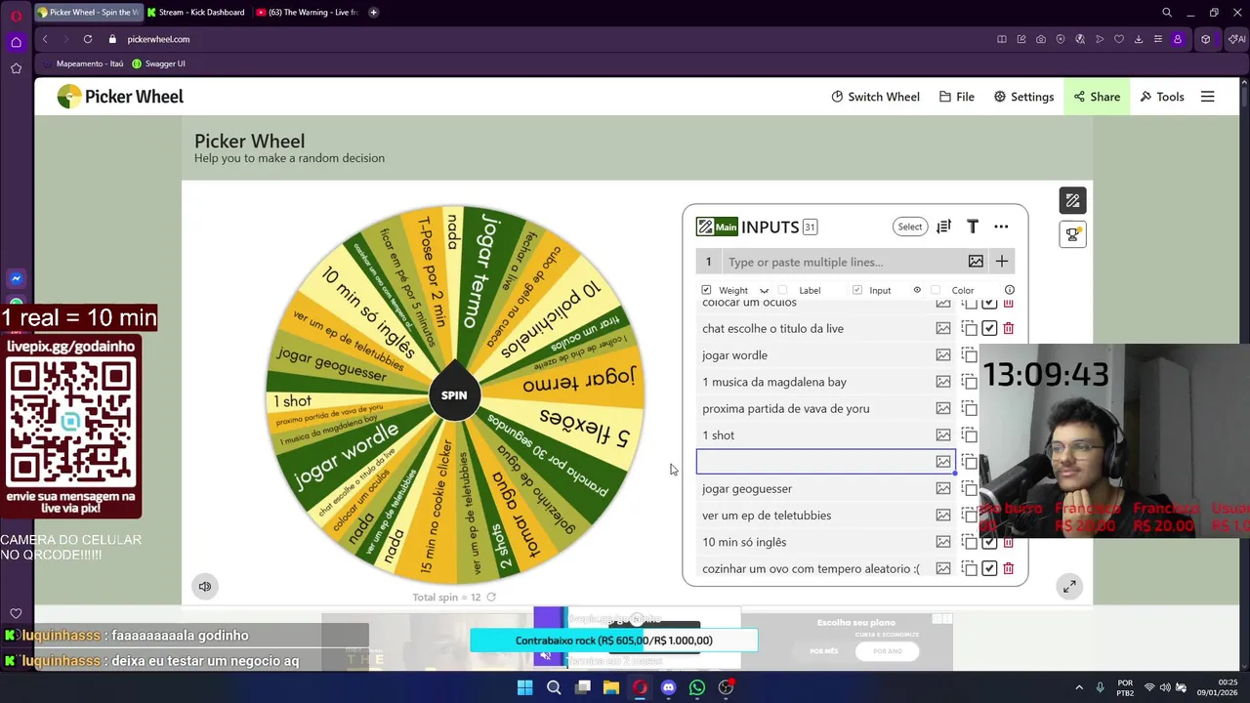1250x703 pixels.
Task: Uncheck '10 min só inglês' visibility checkbox
Action: [989, 543]
